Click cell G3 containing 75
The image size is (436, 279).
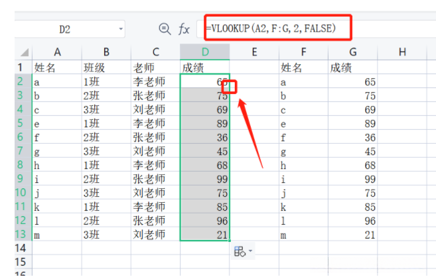coord(352,95)
